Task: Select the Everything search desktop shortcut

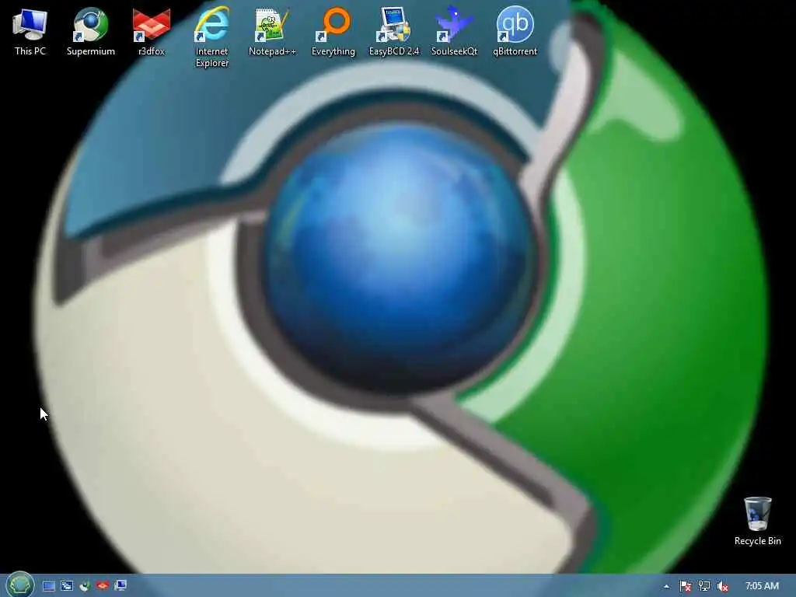Action: 333,30
